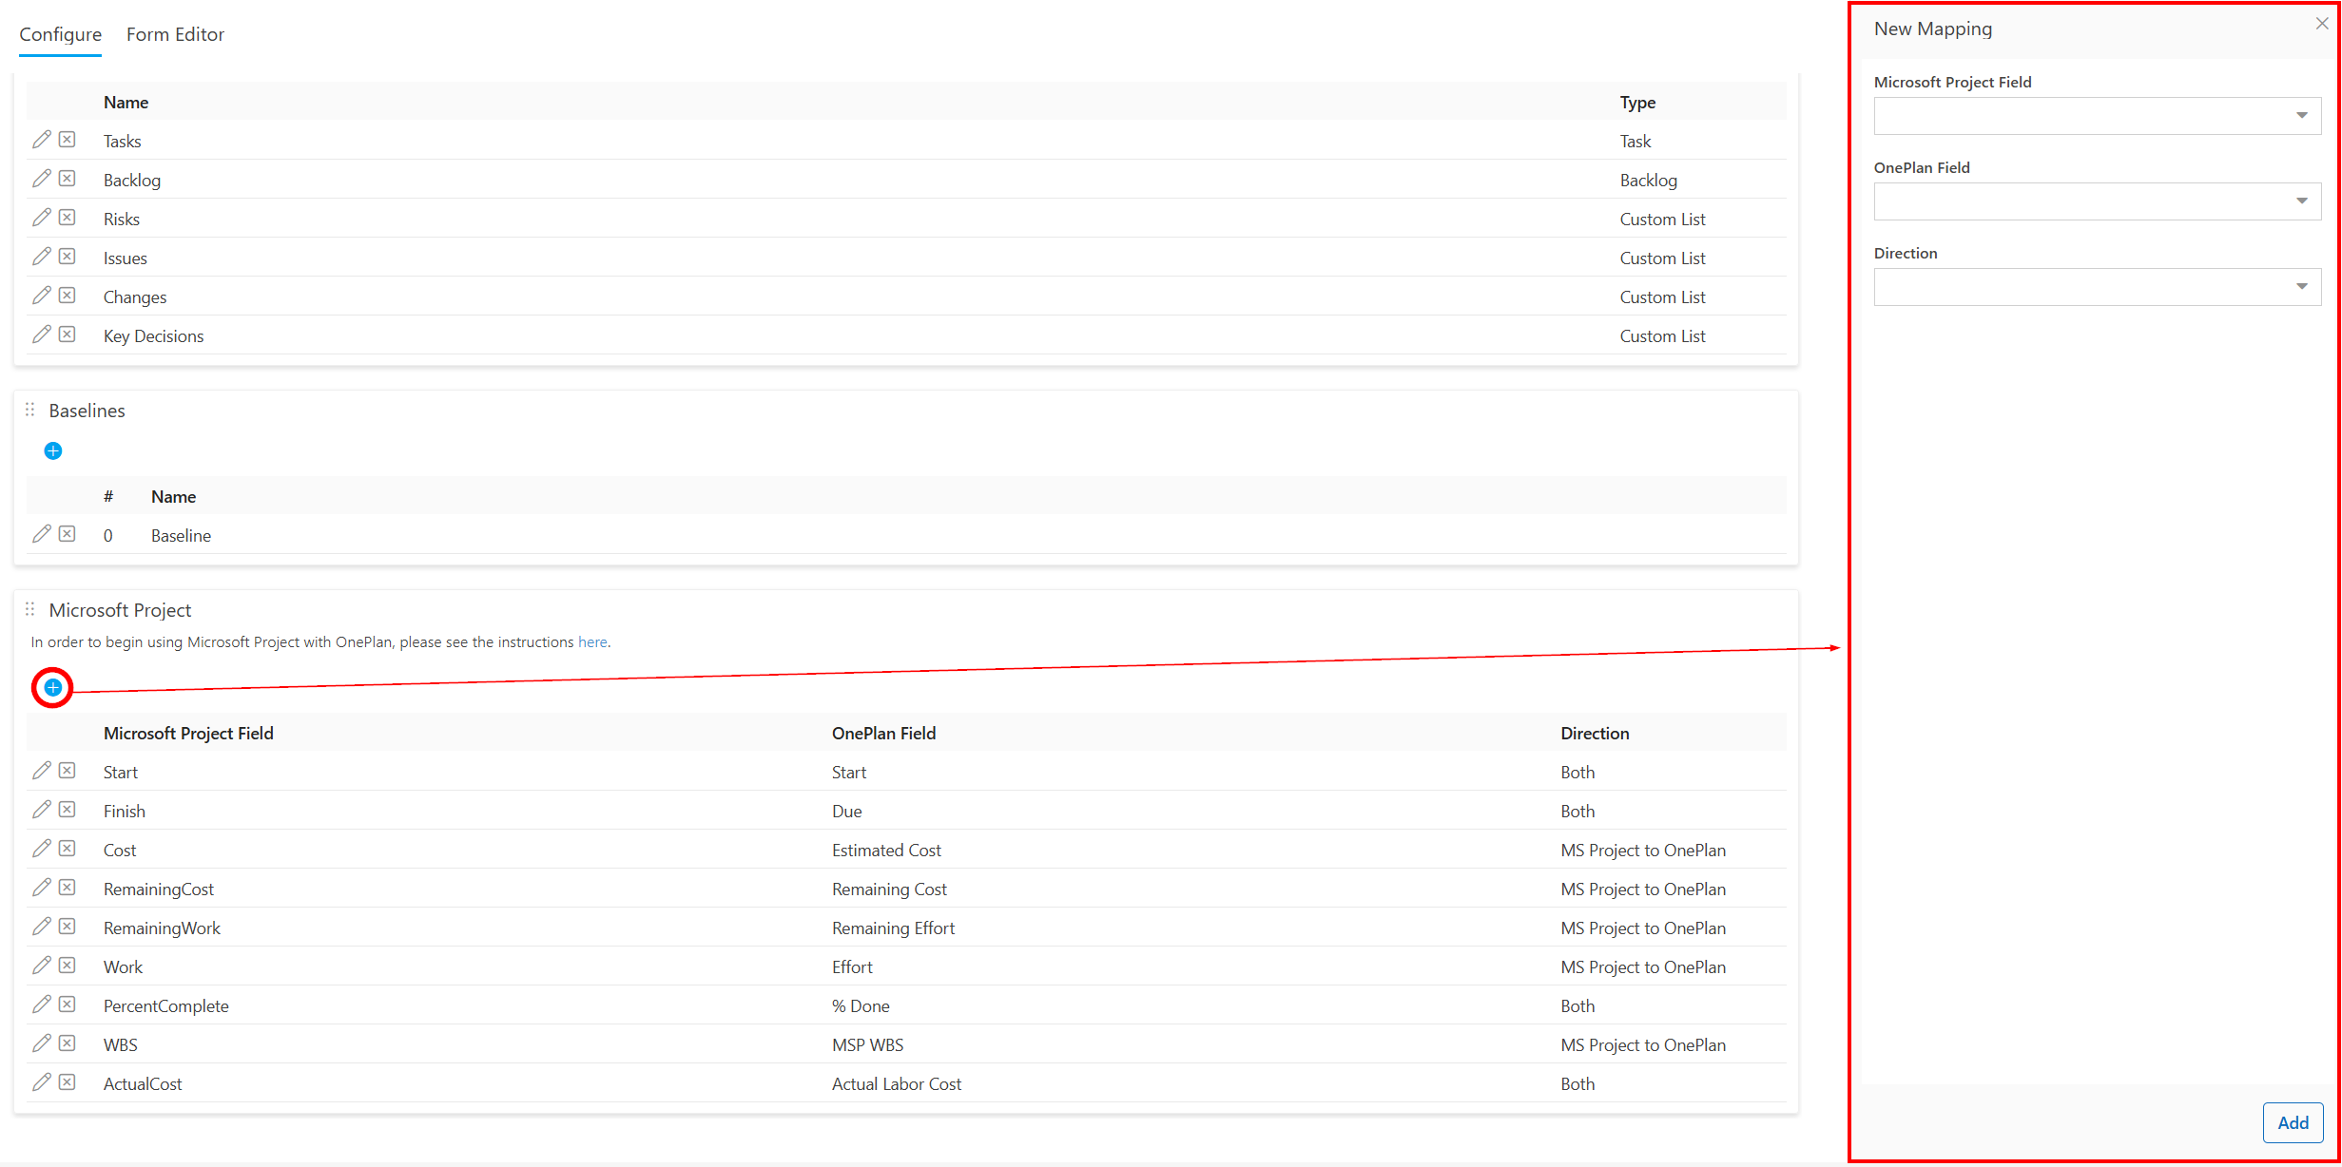2342x1167 pixels.
Task: Edit the Cost to Estimated Cost mapping
Action: (41, 849)
